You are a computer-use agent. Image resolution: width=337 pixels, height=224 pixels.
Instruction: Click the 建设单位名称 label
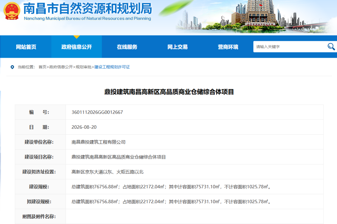pyautogui.click(x=39, y=142)
